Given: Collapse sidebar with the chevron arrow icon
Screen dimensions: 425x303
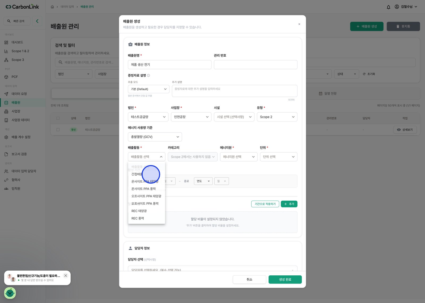Looking at the screenshot, I should pyautogui.click(x=37, y=21).
